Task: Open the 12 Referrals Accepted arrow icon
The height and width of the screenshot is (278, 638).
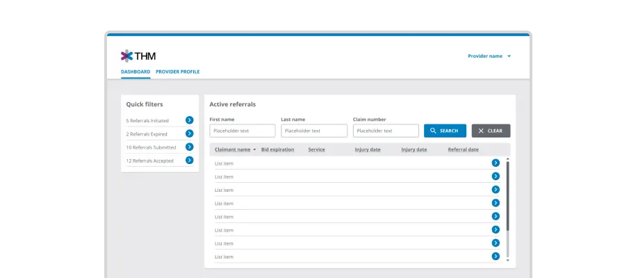Action: [x=189, y=160]
